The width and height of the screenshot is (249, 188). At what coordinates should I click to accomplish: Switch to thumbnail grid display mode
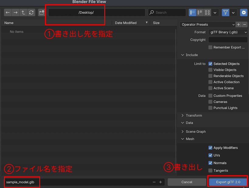207,12
